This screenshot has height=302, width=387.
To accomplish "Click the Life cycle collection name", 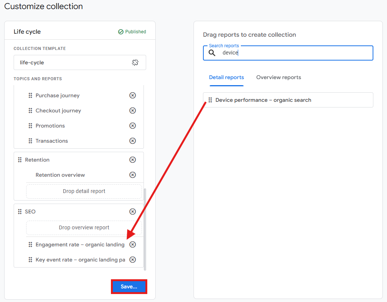I will coord(27,32).
